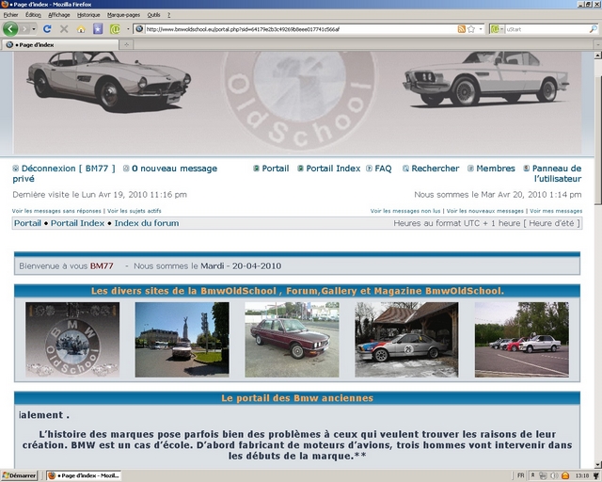Image resolution: width=602 pixels, height=482 pixels.
Task: Open the racing BMW number 26 thumbnail
Action: click(406, 340)
